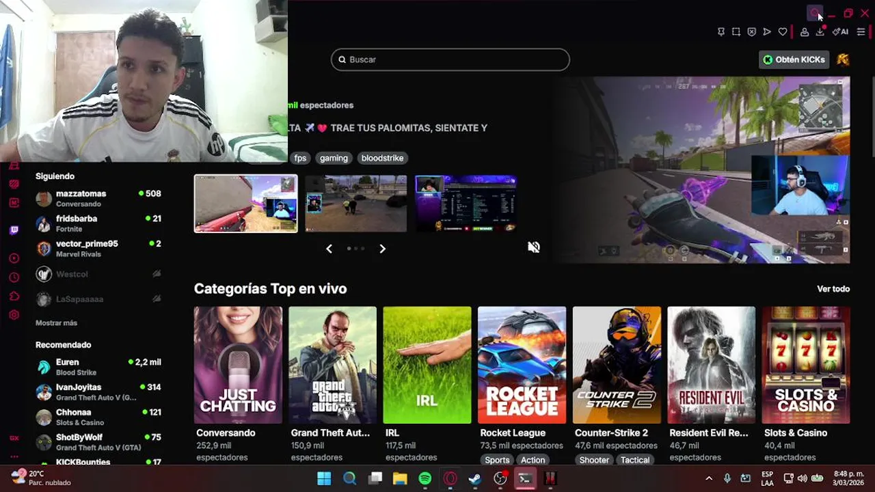Open recommended channel Euren

pos(98,367)
